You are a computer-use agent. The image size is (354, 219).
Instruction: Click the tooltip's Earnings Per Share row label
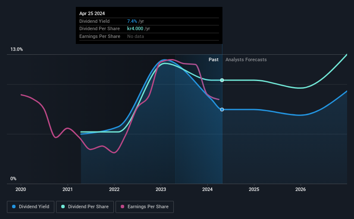[100, 36]
